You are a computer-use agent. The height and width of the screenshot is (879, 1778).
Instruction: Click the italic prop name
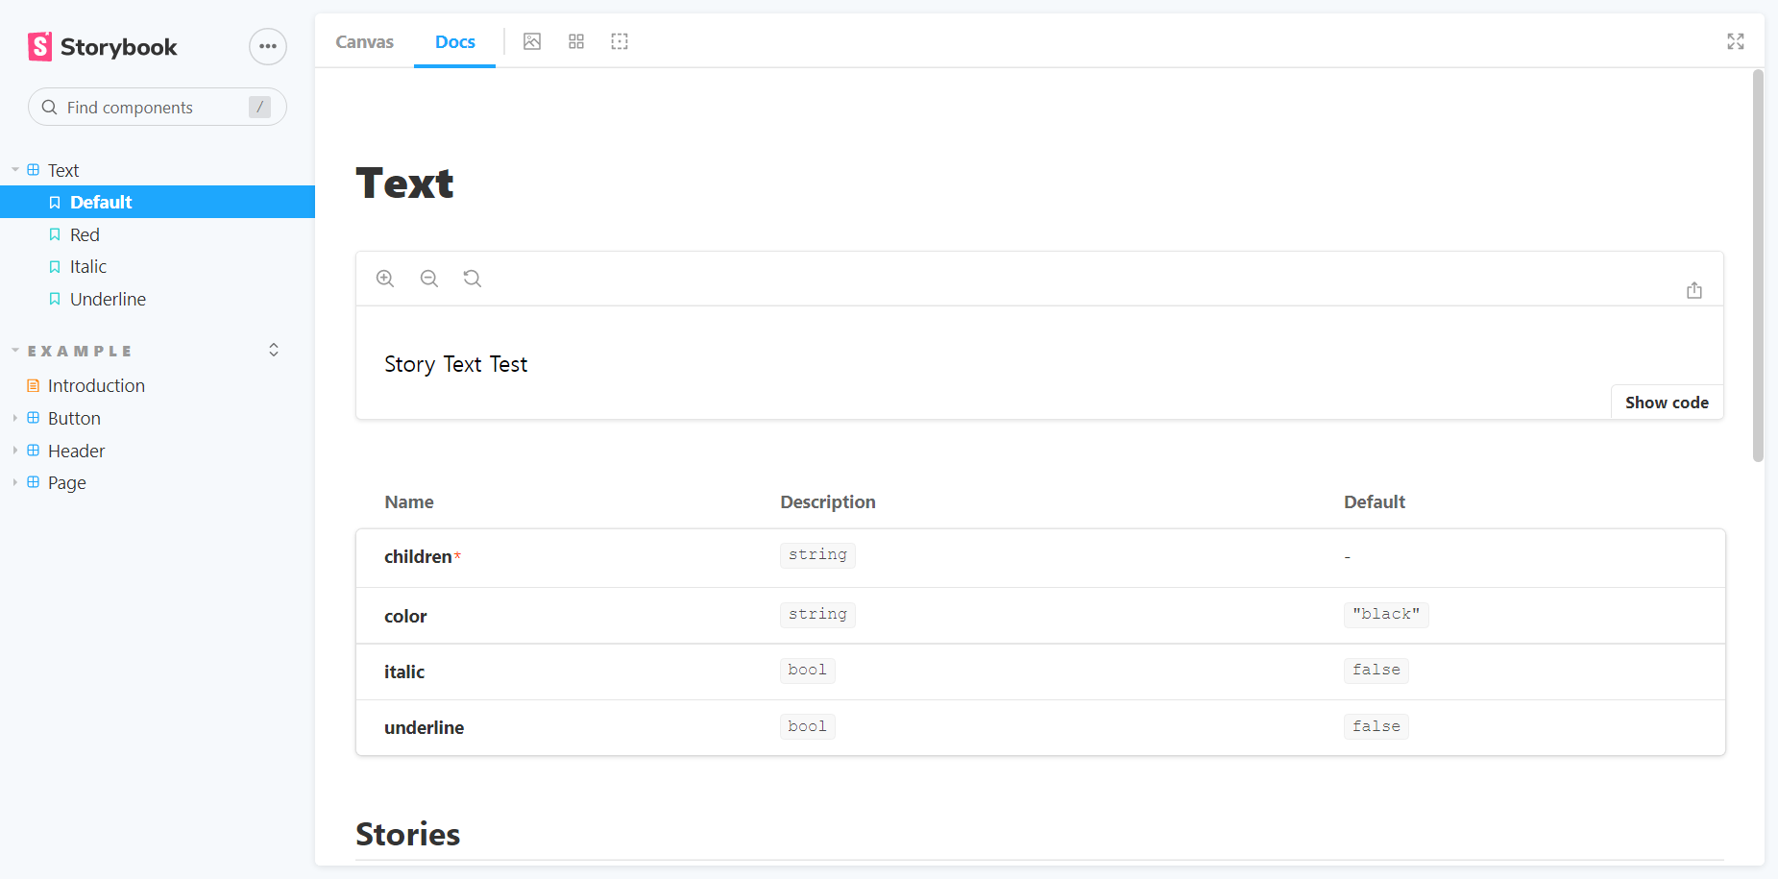click(x=404, y=672)
